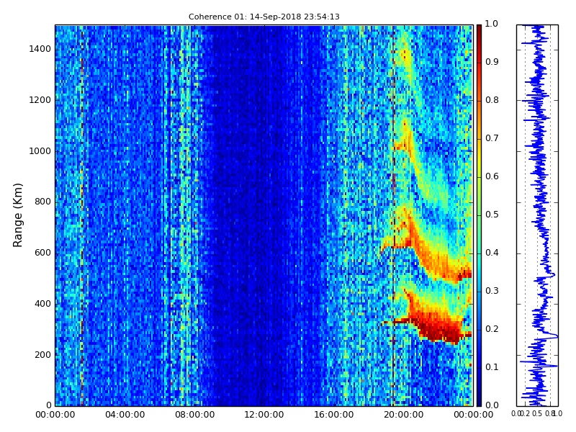Click the 800 range tick label
Image resolution: width=576 pixels, height=432 pixels.
tap(42, 202)
